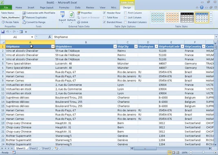Click the zoom out minus button
The height and width of the screenshot is (155, 218).
tap(191, 153)
